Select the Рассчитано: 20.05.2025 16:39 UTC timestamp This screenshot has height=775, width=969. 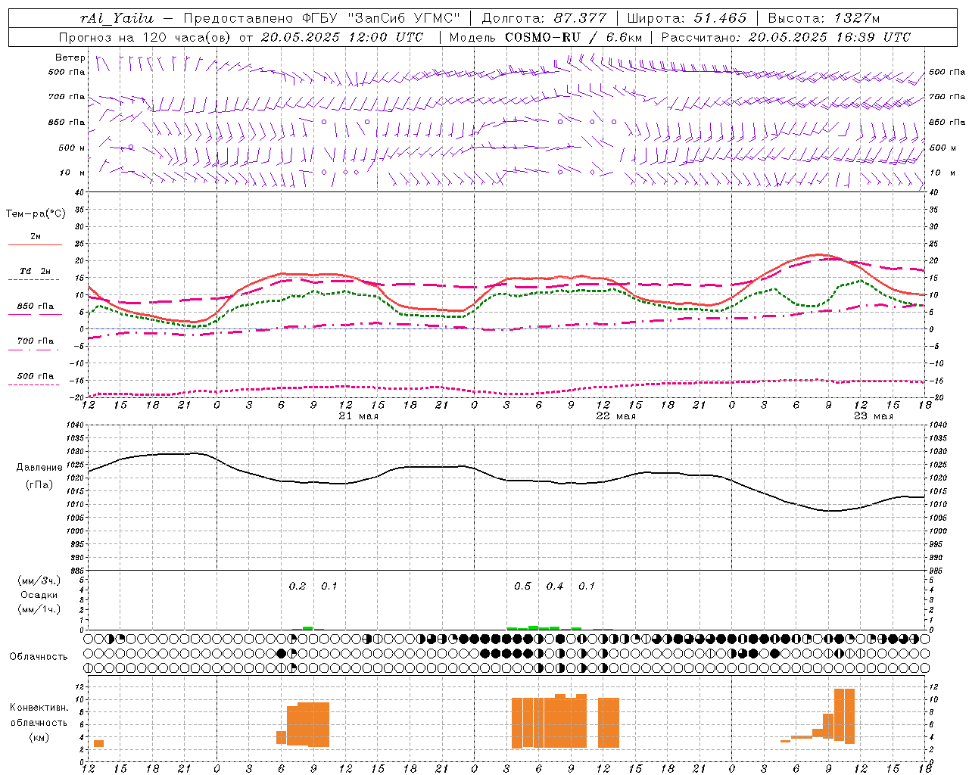click(x=786, y=37)
